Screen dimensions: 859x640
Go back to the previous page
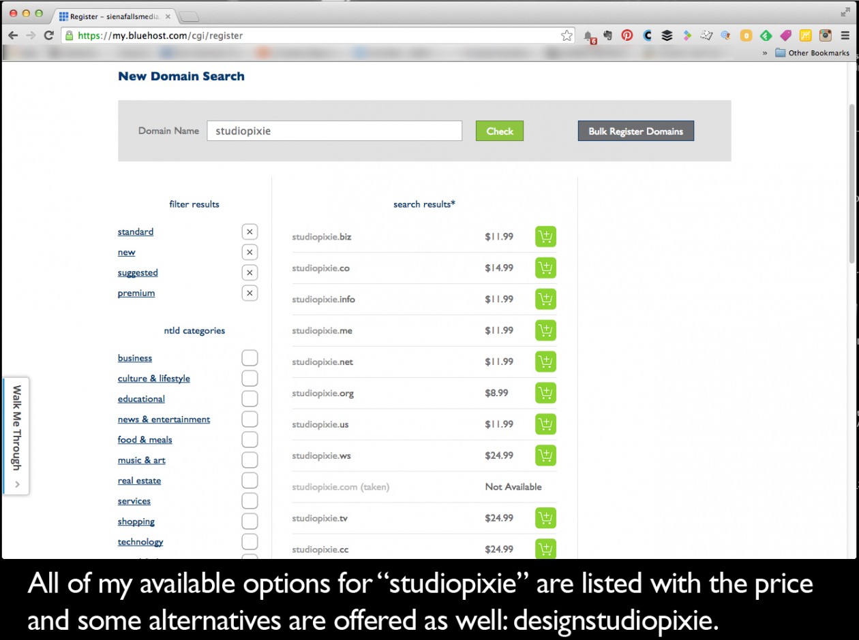(13, 35)
